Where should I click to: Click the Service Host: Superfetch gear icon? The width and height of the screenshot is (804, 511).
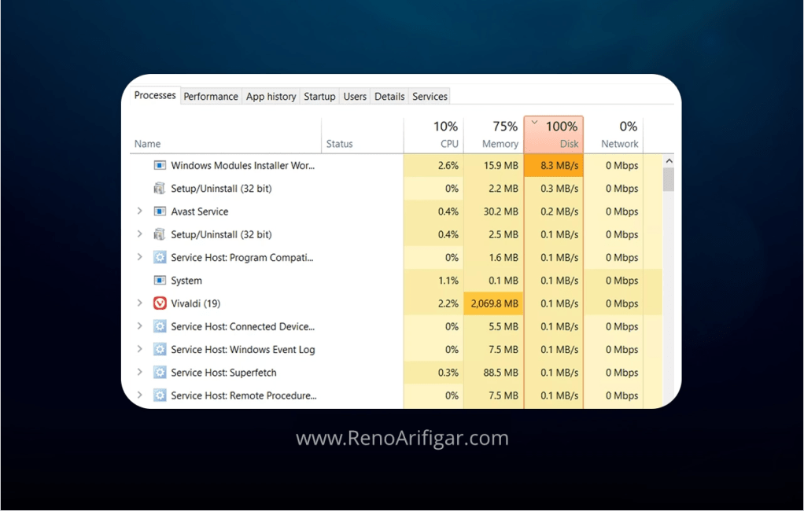point(160,372)
